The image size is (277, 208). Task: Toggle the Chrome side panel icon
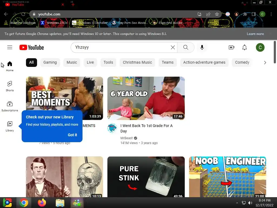(254, 14)
